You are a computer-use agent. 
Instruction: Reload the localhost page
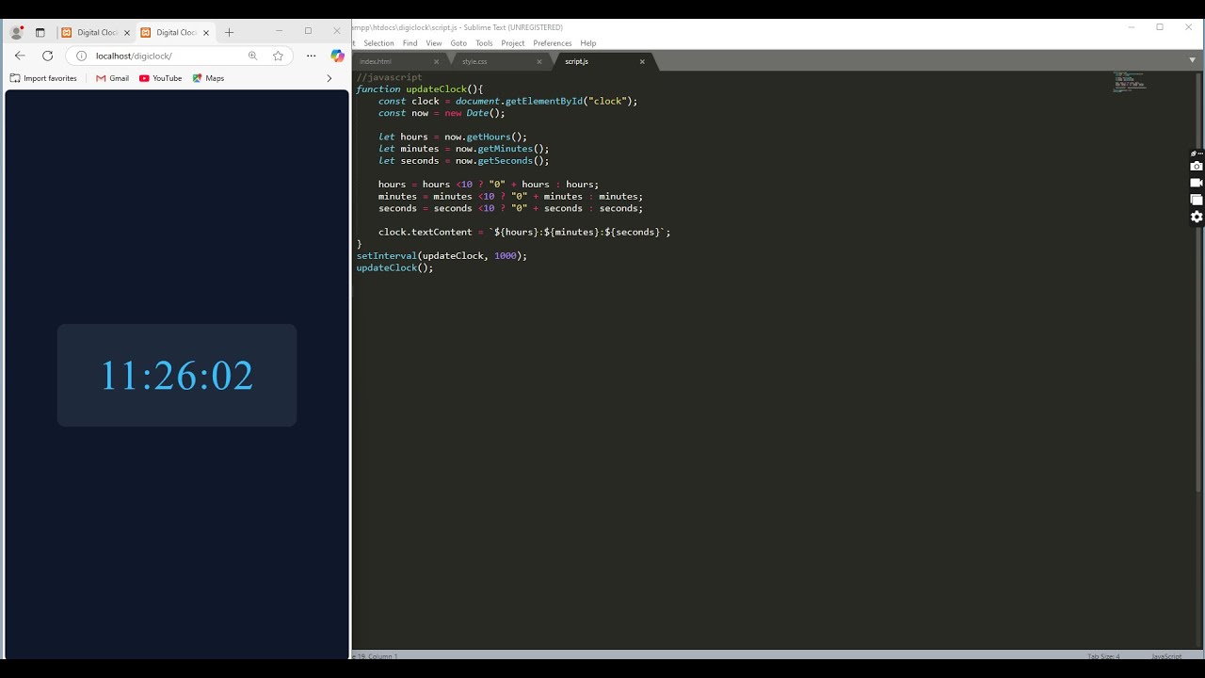pos(47,56)
